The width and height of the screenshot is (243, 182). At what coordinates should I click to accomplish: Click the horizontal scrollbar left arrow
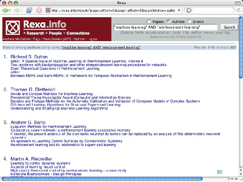point(232,179)
